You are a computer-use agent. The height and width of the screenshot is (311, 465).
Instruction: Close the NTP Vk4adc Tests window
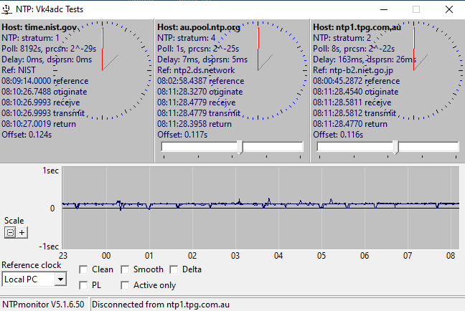449,9
